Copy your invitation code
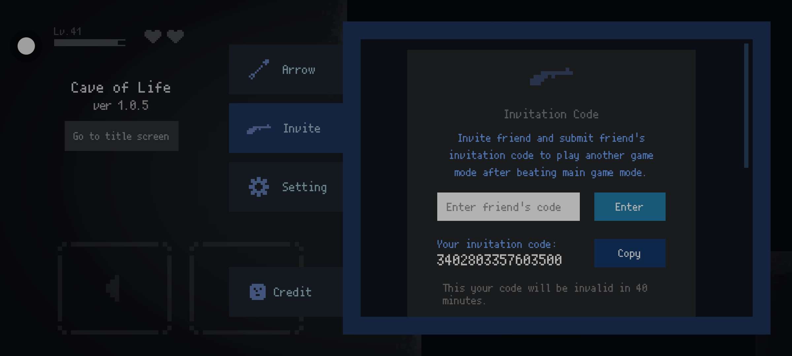This screenshot has width=792, height=356. coord(630,253)
